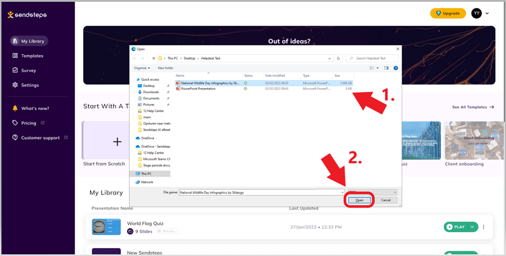The width and height of the screenshot is (506, 256).
Task: Select the Stage periode folder
Action: pos(154,166)
